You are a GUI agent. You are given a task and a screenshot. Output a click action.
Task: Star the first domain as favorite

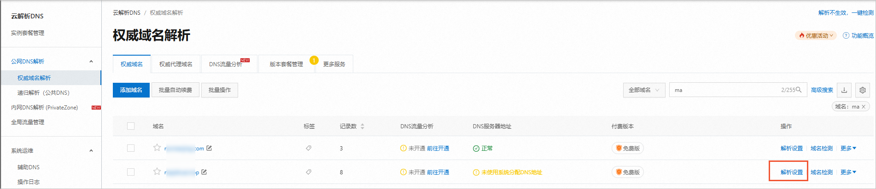pyautogui.click(x=157, y=148)
